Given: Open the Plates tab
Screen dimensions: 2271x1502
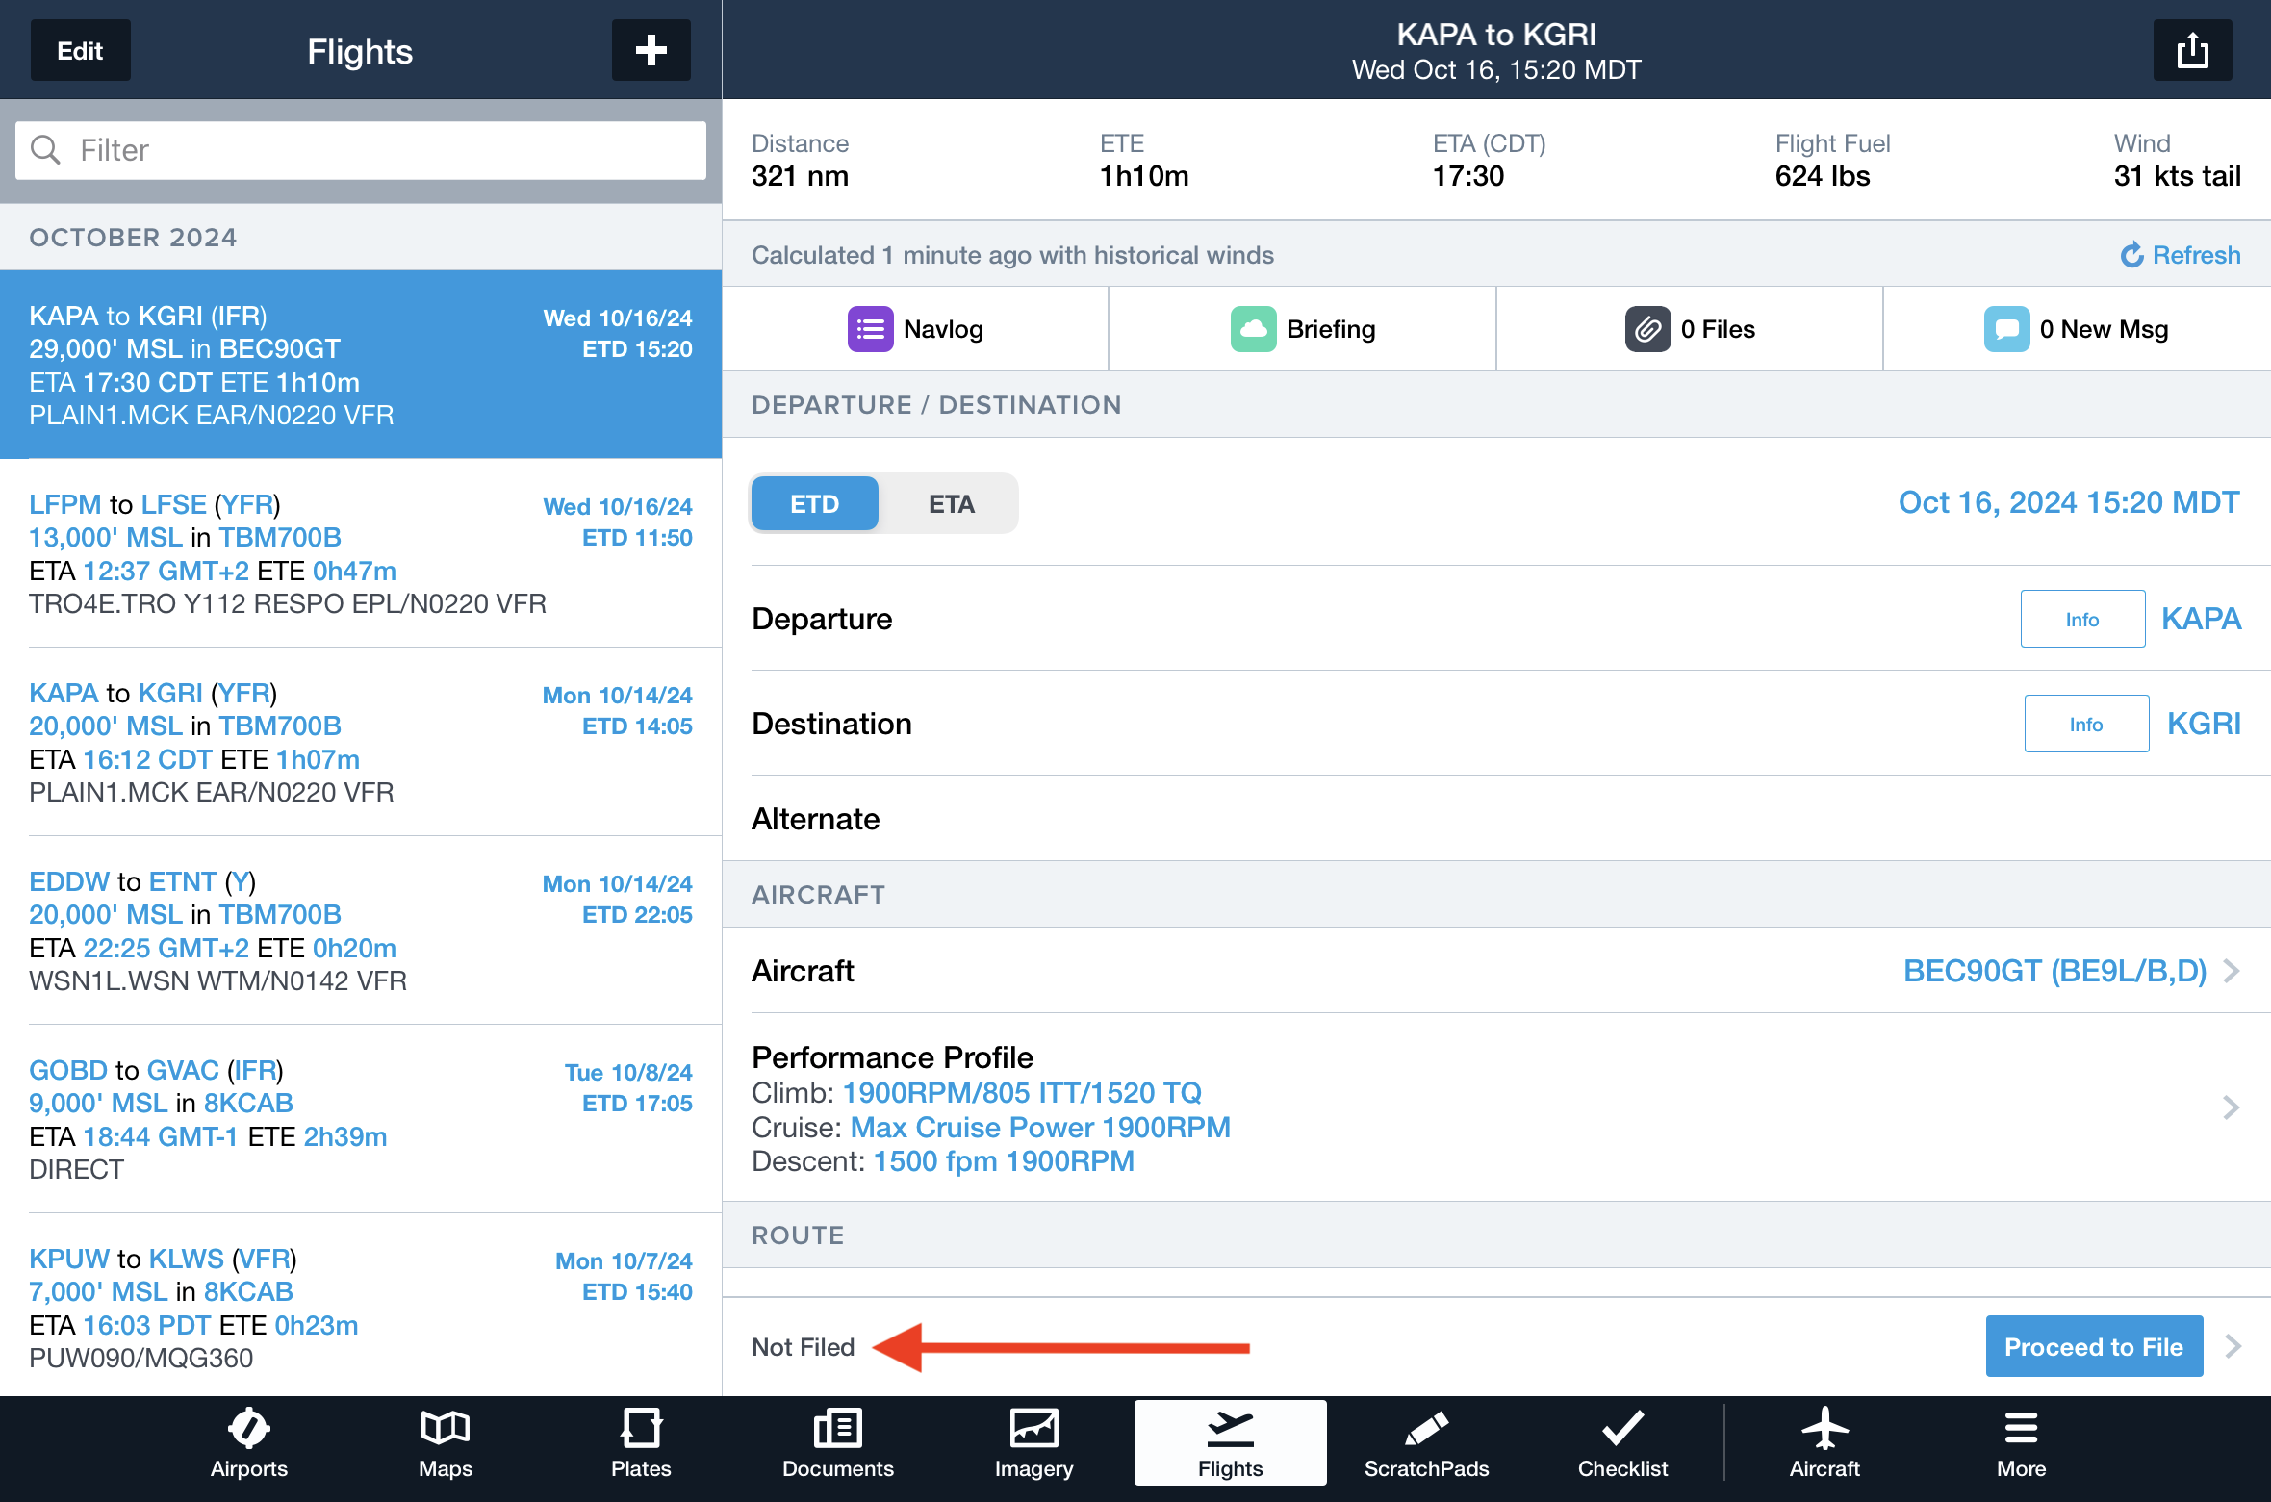Looking at the screenshot, I should tap(641, 1443).
